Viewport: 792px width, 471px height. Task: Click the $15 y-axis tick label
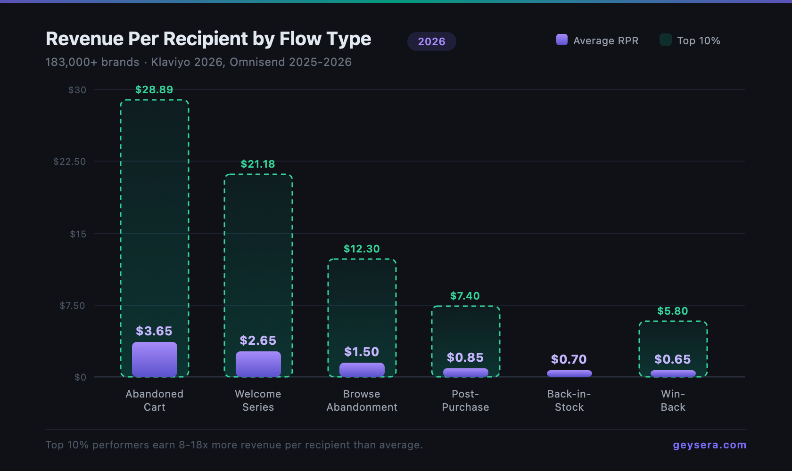[78, 234]
